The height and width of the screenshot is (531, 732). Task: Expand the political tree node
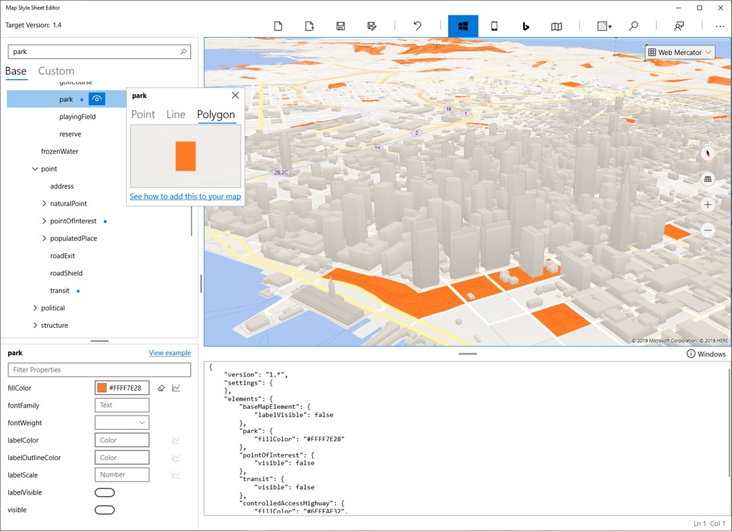[x=35, y=308]
